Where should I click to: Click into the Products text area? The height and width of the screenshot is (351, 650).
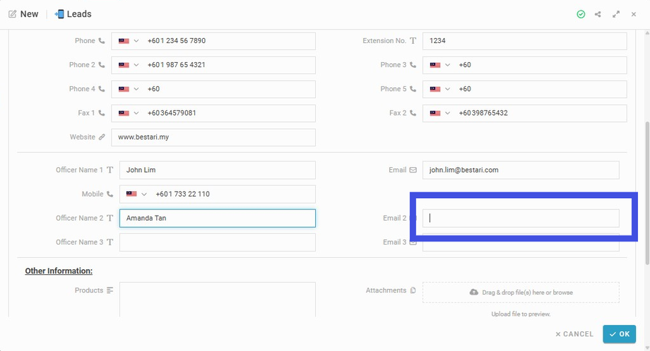(x=217, y=299)
